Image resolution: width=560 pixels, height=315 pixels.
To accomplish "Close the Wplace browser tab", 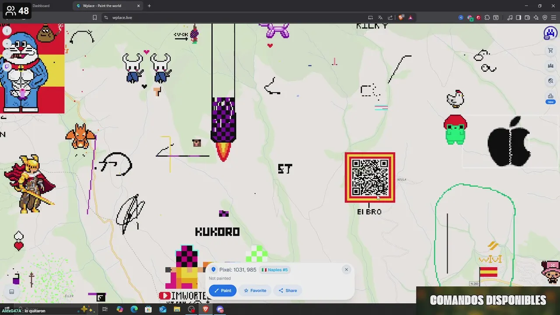I will click(x=139, y=6).
